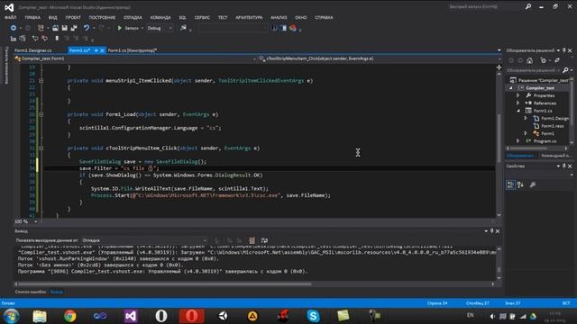This screenshot has width=577, height=324.
Task: Switch to the Form1.Designer.cs tab
Action: click(x=33, y=50)
